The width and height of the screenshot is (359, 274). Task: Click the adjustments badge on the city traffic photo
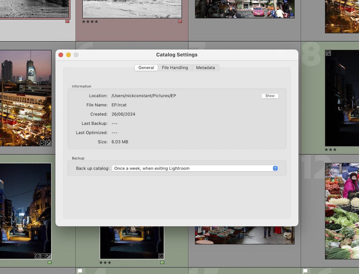click(48, 143)
